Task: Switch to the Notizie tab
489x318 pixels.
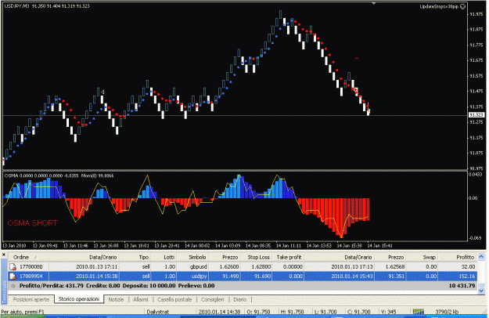Action: 116,299
